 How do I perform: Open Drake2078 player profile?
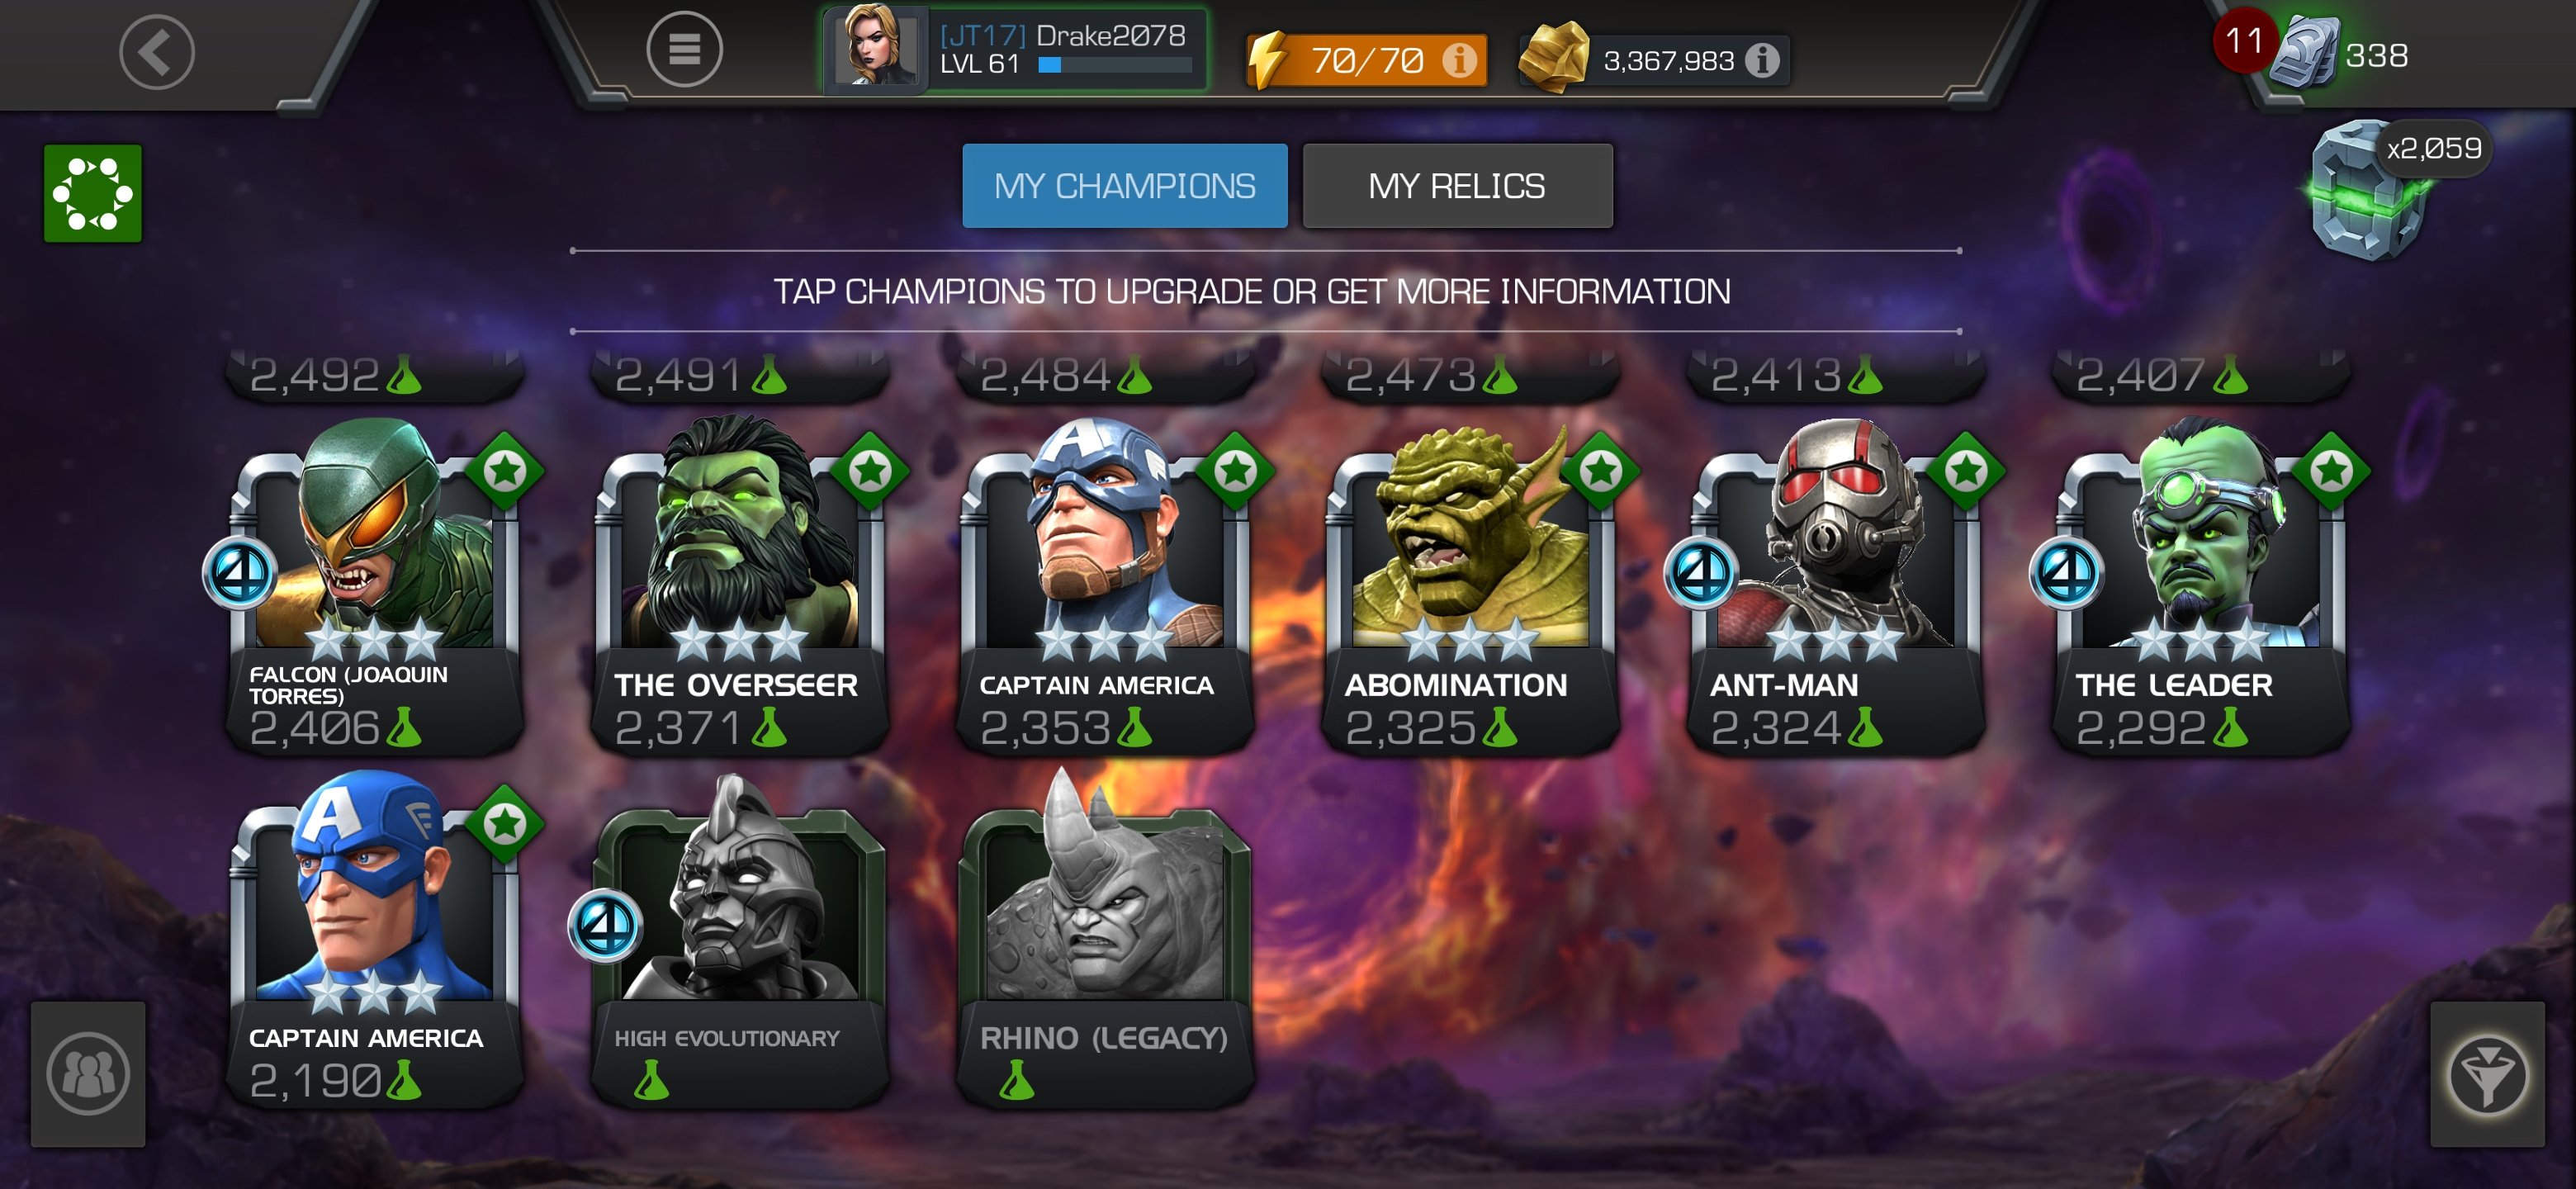[1015, 49]
